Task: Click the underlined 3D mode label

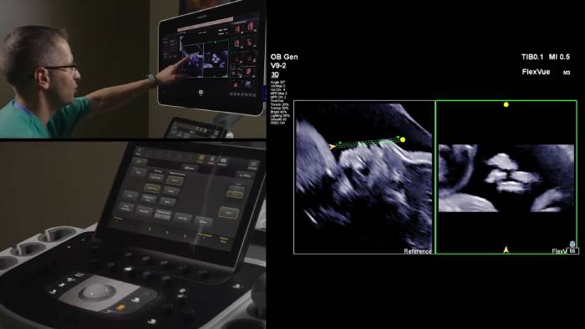Action: click(275, 75)
